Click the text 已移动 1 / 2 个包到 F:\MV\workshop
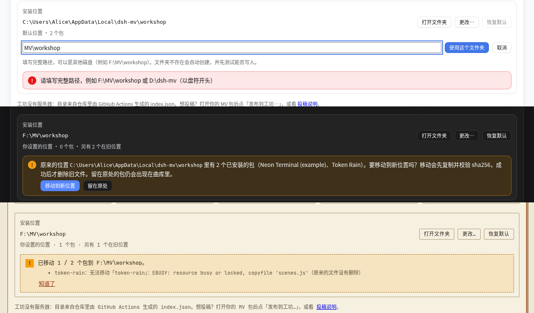 coord(92,263)
